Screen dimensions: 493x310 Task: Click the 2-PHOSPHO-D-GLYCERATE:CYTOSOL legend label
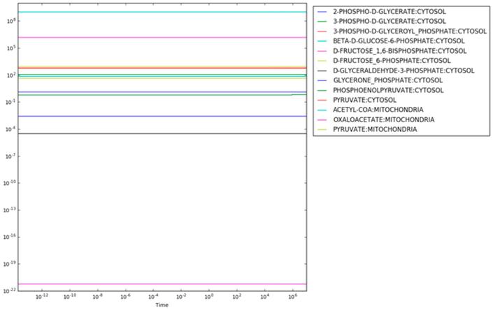point(388,12)
